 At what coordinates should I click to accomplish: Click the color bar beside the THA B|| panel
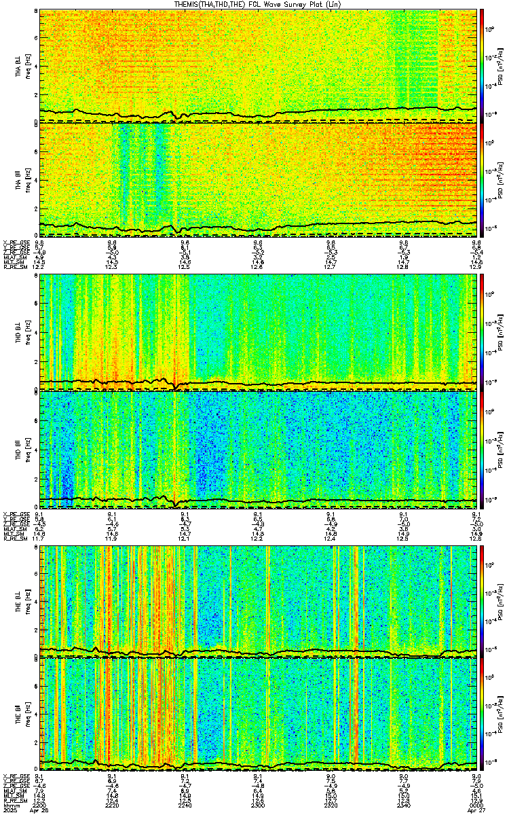click(x=483, y=179)
